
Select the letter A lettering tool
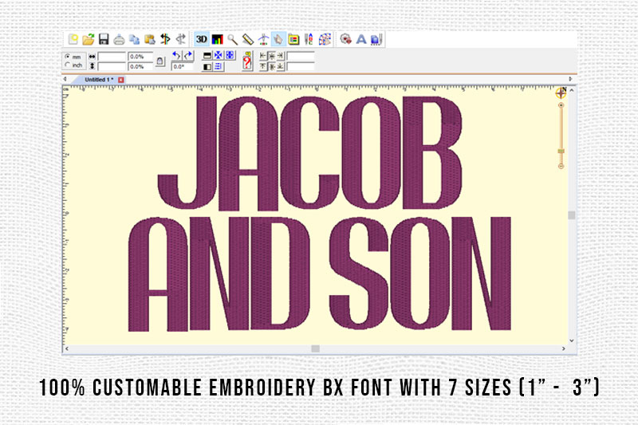361,39
